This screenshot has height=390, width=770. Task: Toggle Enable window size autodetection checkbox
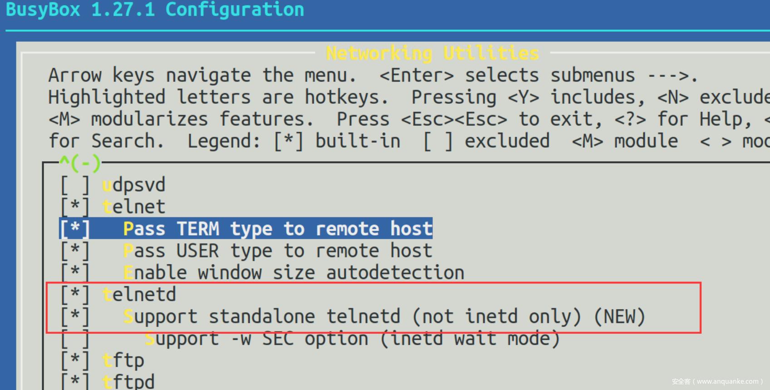(x=75, y=273)
